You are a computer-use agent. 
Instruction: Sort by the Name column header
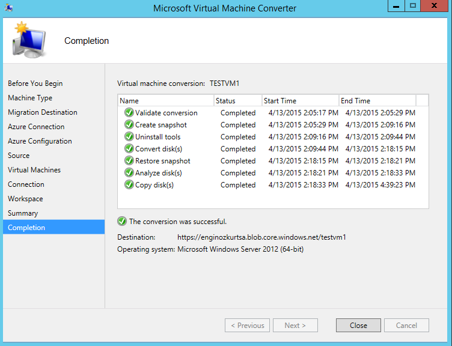pos(166,100)
